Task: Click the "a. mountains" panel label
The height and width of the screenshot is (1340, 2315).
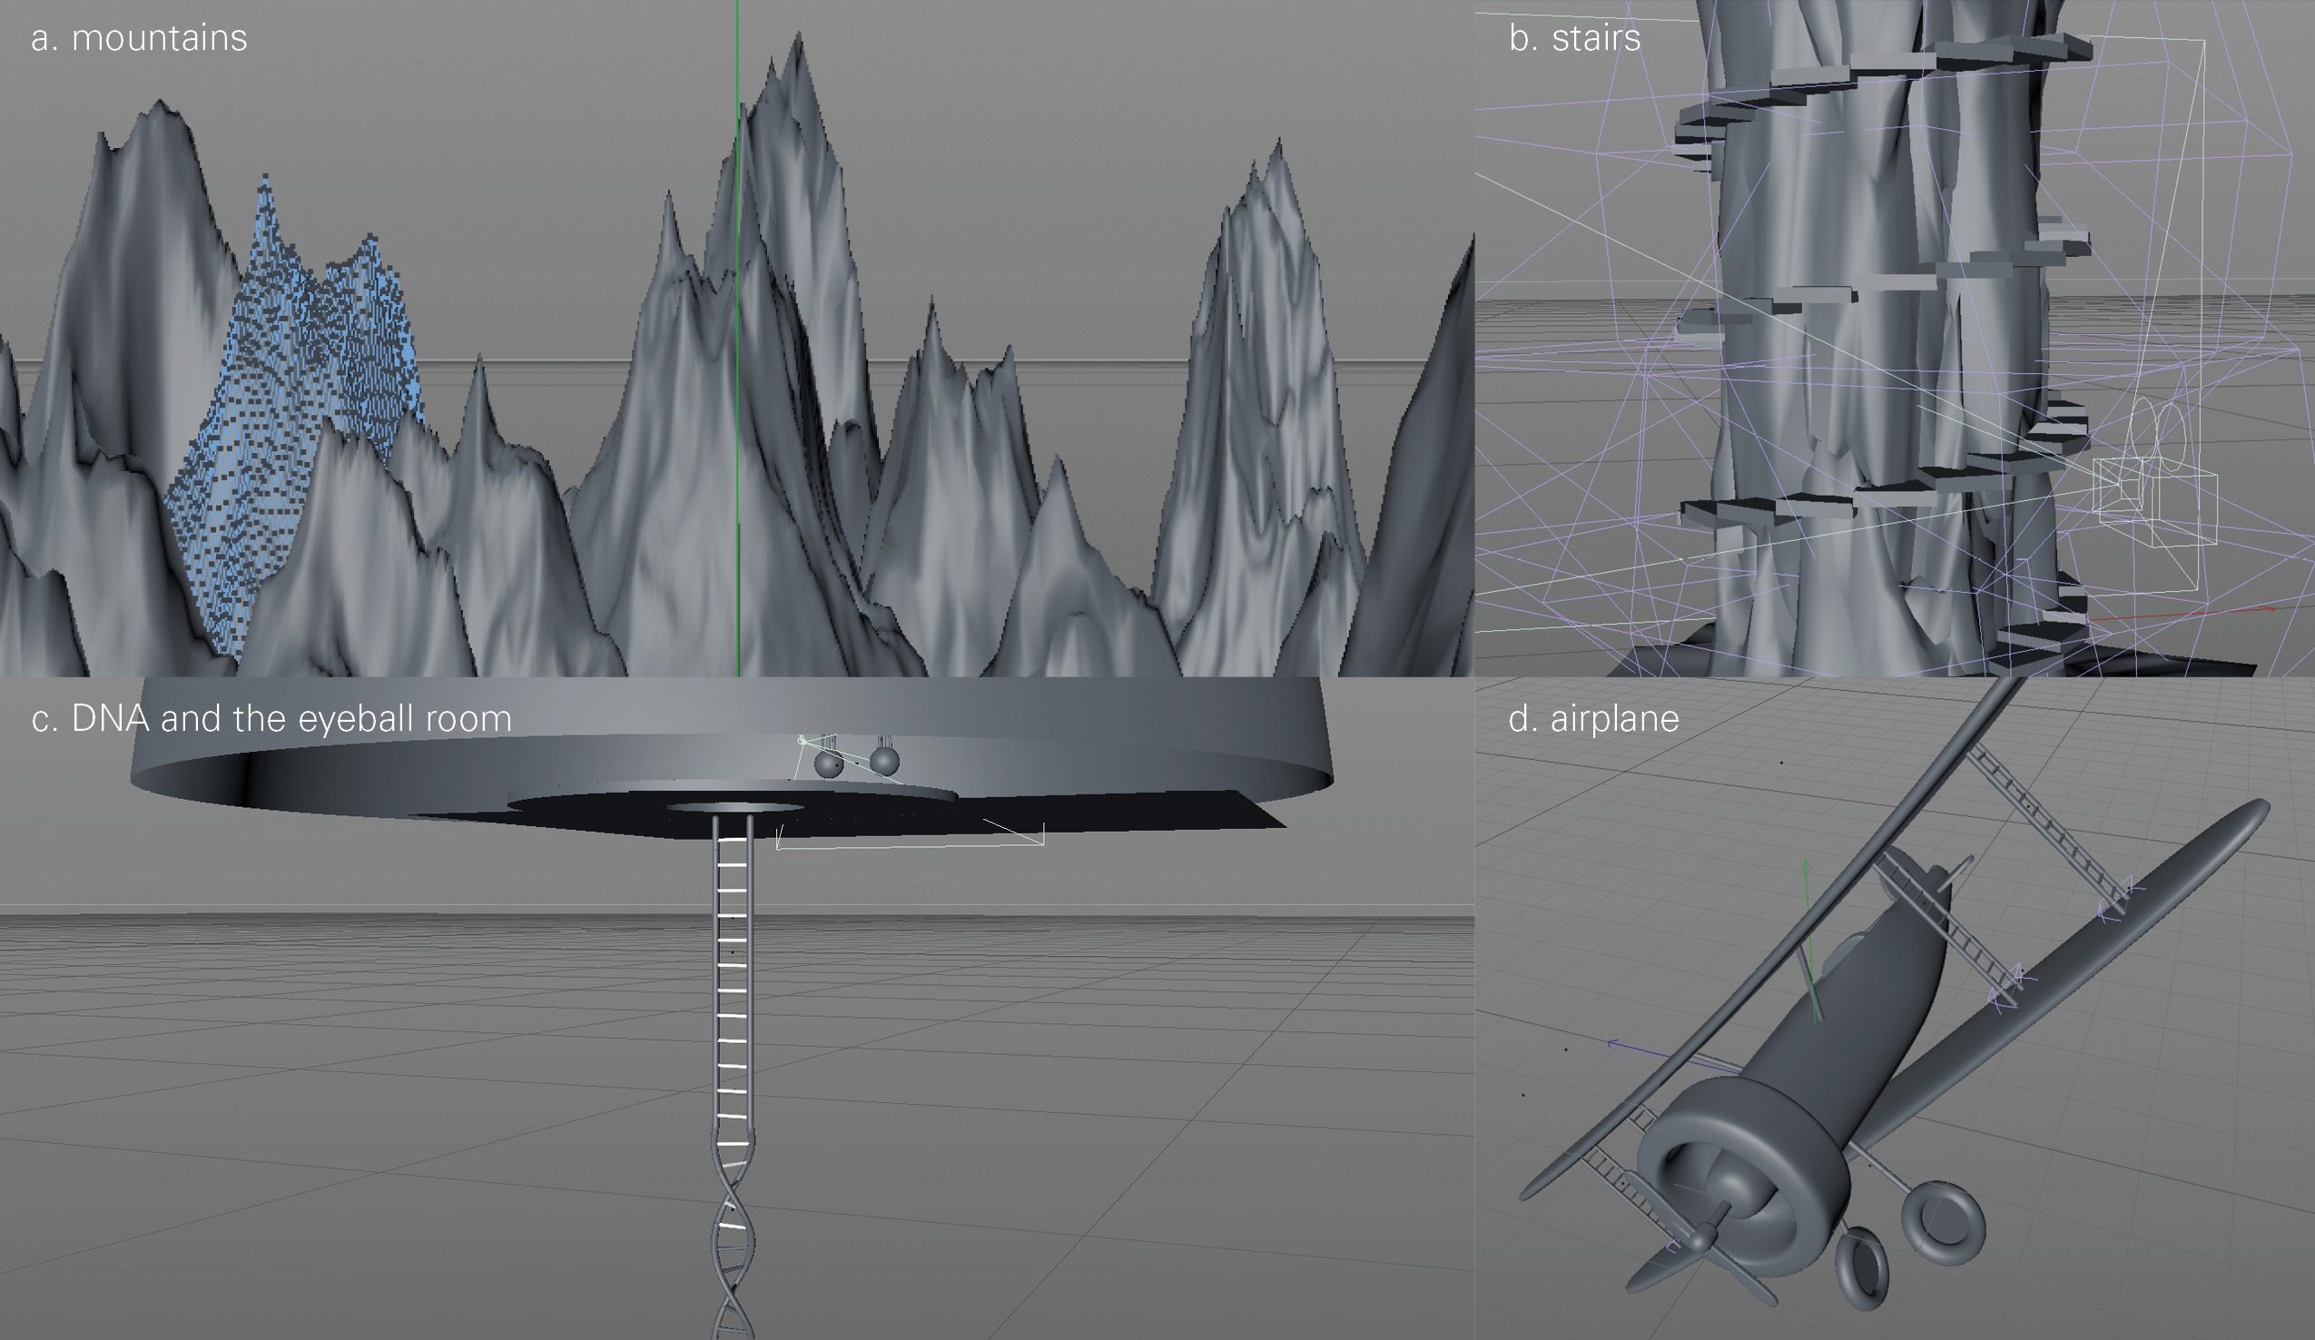Action: pyautogui.click(x=139, y=38)
